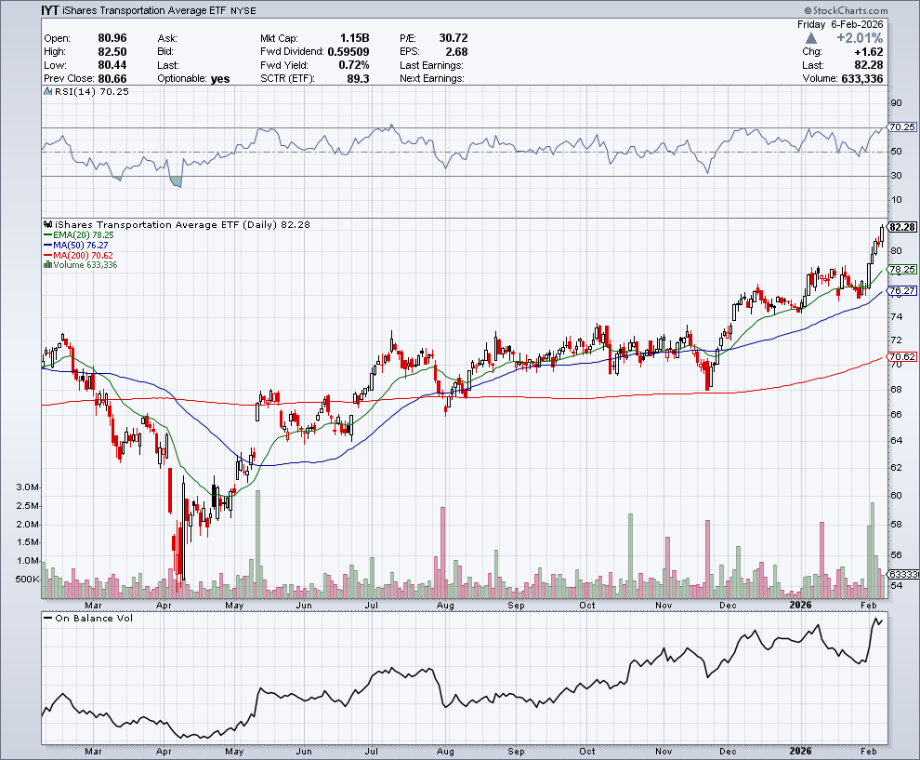Click the On Balance Vol line icon
Screen dimensions: 920x760
tap(48, 619)
